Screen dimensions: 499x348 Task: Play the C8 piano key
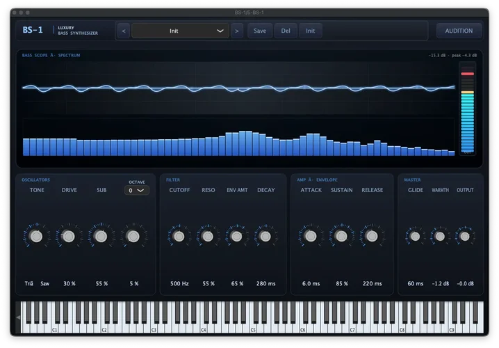point(402,327)
